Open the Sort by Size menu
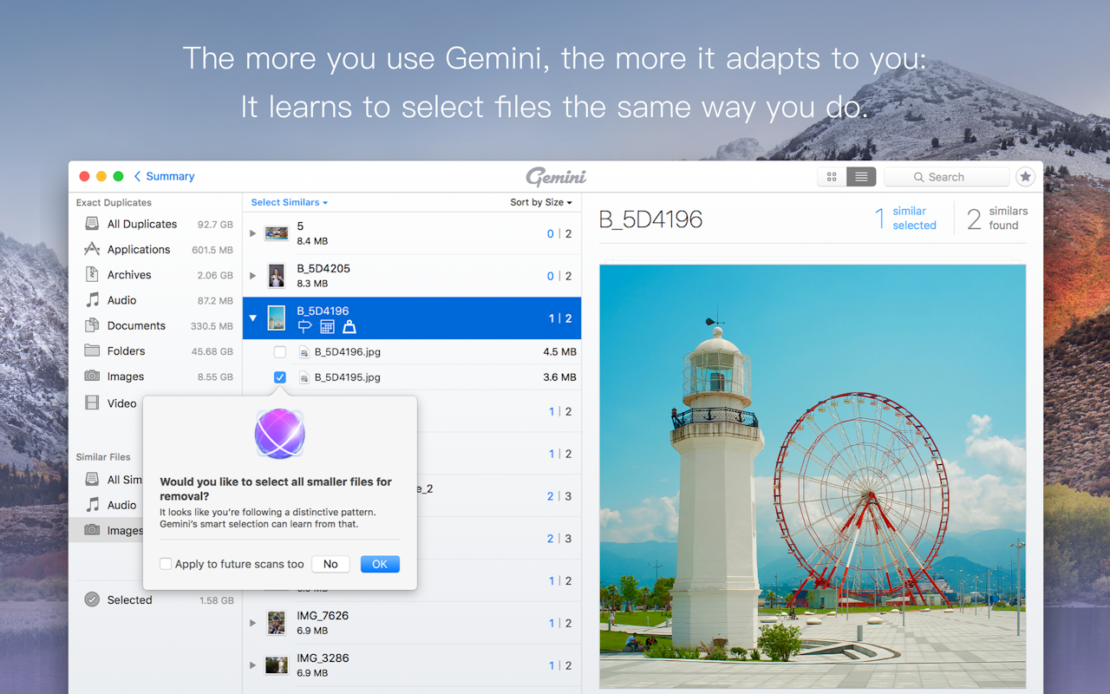 [539, 201]
